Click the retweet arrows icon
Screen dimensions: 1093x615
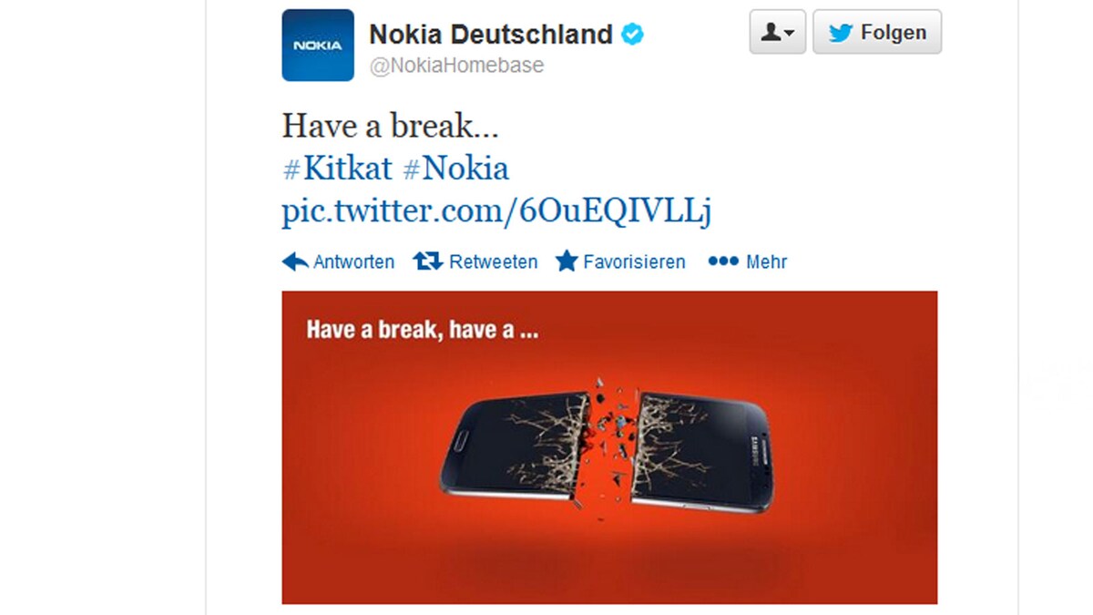427,261
